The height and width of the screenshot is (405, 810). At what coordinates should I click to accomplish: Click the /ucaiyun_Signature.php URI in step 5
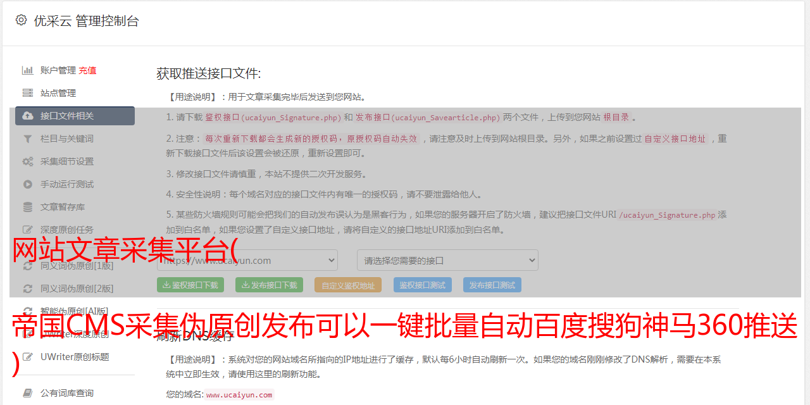click(x=667, y=215)
